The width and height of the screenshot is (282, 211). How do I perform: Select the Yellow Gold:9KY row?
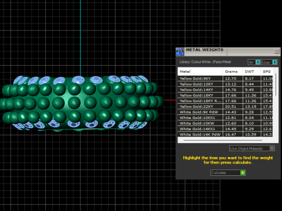[x=225, y=79]
